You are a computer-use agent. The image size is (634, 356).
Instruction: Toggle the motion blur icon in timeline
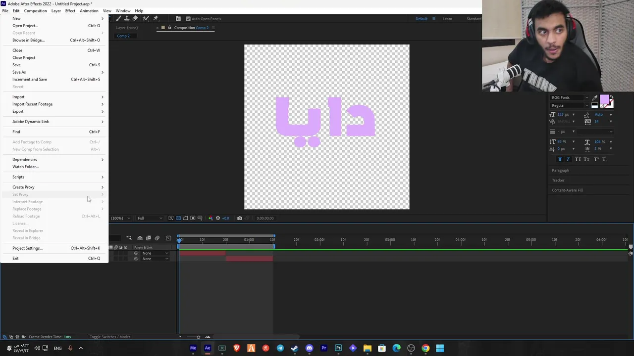[x=157, y=238]
